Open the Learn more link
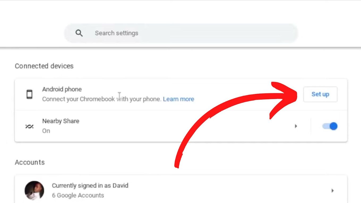This screenshot has height=203, width=361. [x=179, y=99]
